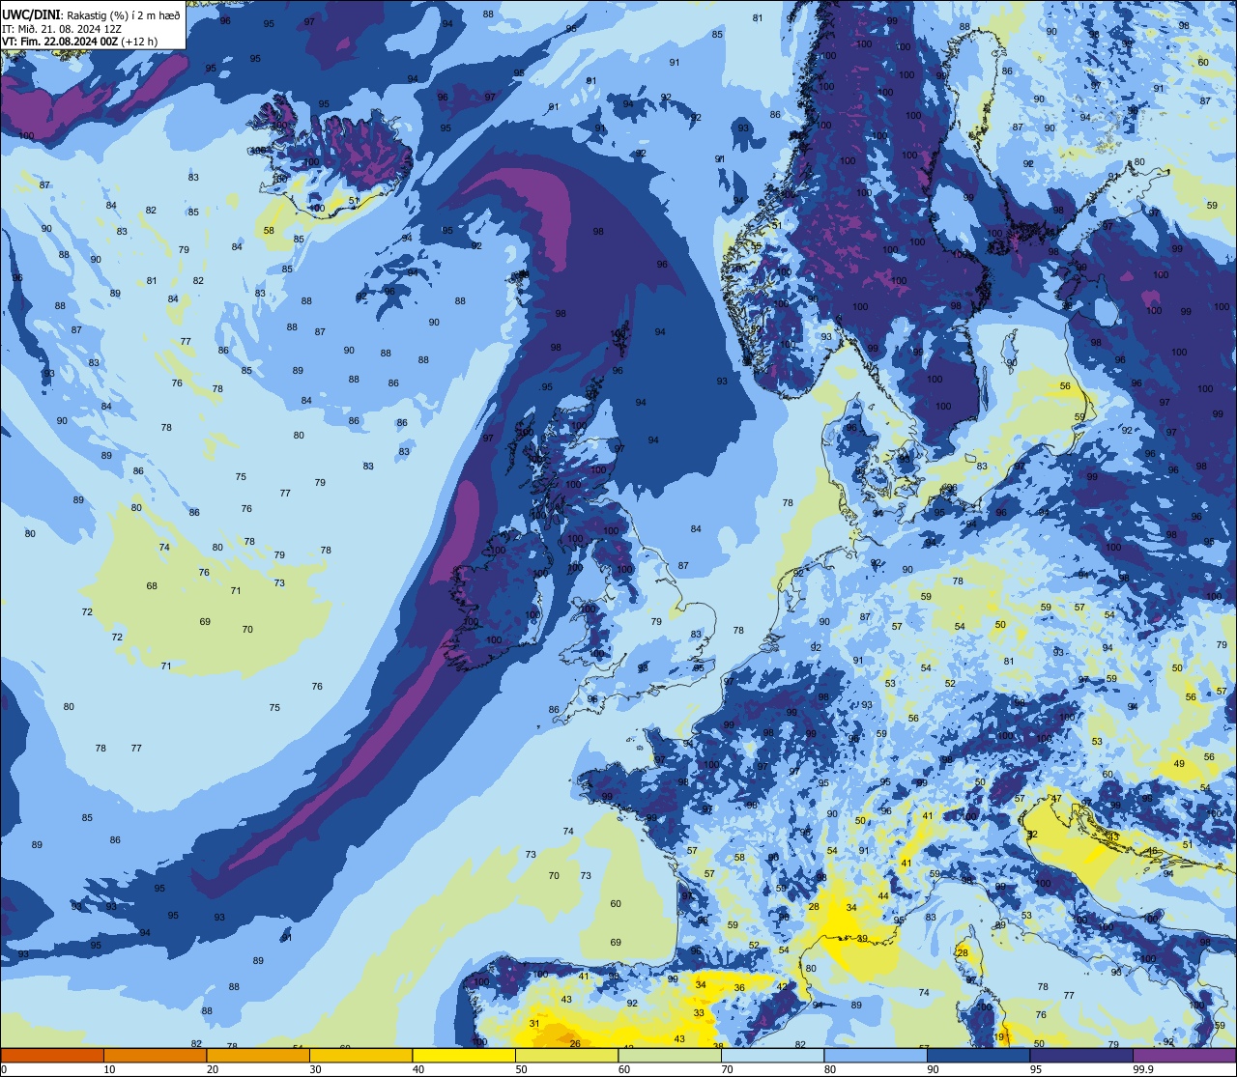This screenshot has width=1237, height=1077.
Task: Click the '33' humidity value in northeastern Spain
Action: point(699,1012)
